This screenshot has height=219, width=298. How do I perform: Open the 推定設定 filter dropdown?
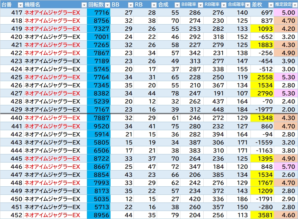(294, 5)
